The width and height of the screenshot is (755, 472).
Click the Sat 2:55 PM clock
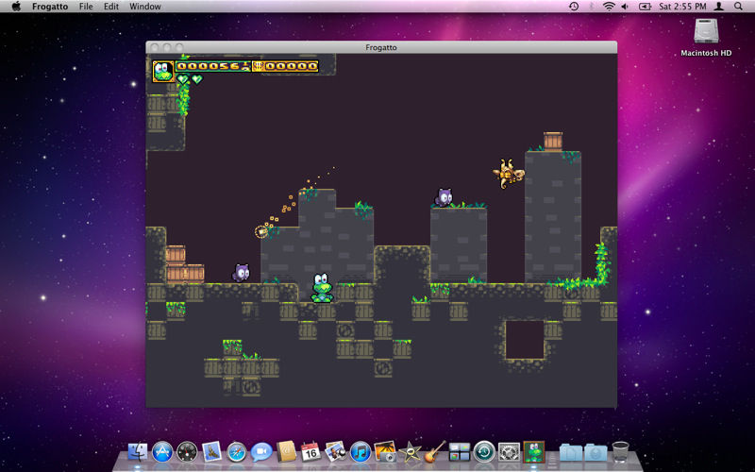pyautogui.click(x=682, y=7)
